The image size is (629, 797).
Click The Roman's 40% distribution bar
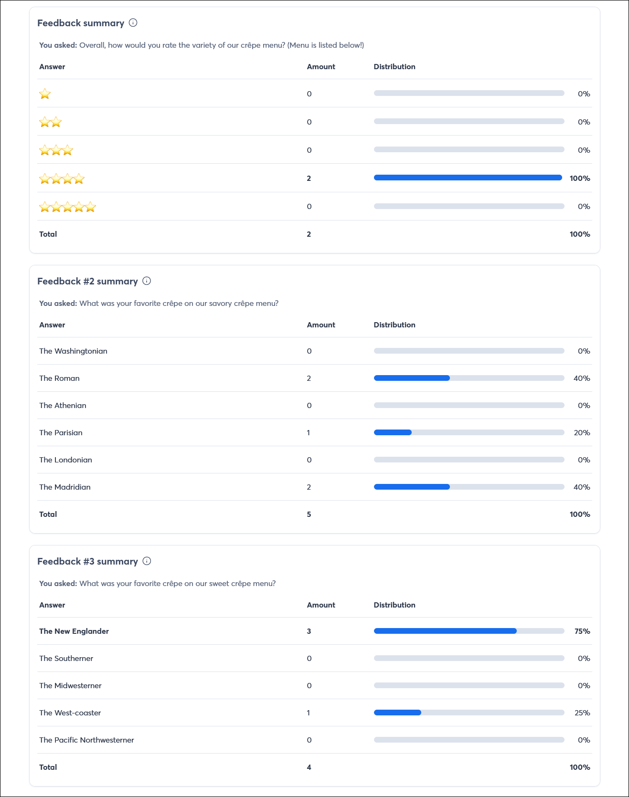(x=412, y=378)
